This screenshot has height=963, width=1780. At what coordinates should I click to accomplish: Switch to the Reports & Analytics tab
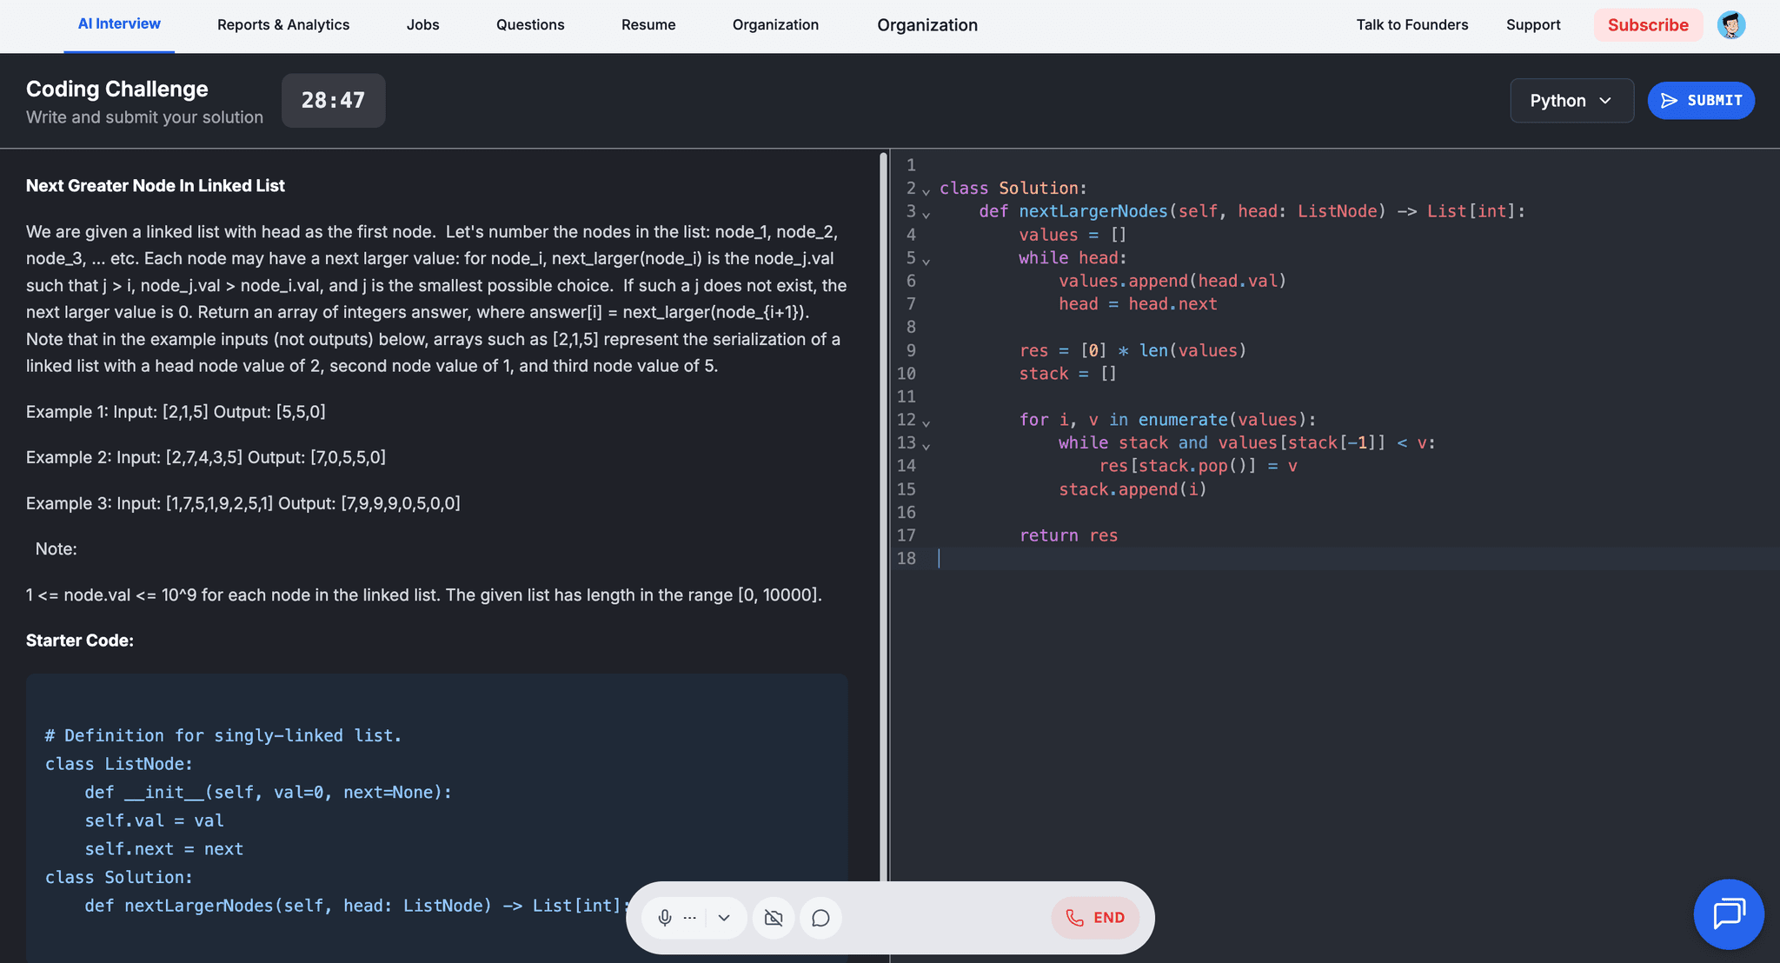point(283,24)
